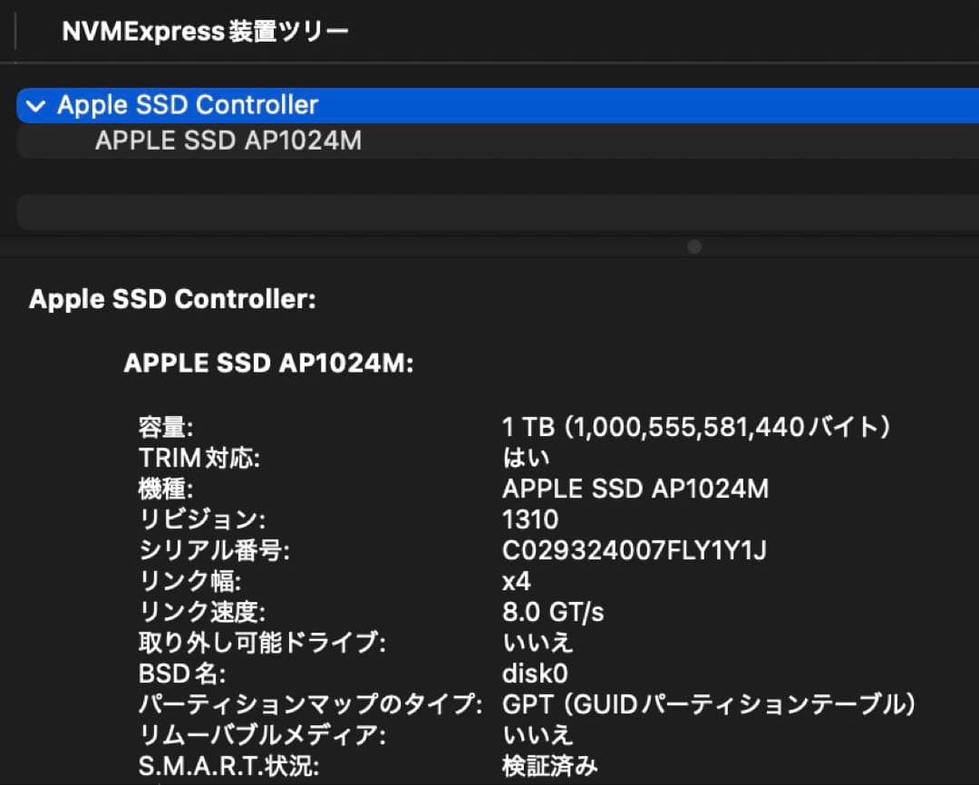Click the revision value 1310
This screenshot has width=979, height=785.
coord(530,519)
